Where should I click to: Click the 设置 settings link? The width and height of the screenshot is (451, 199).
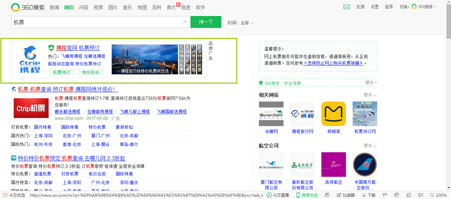(375, 7)
